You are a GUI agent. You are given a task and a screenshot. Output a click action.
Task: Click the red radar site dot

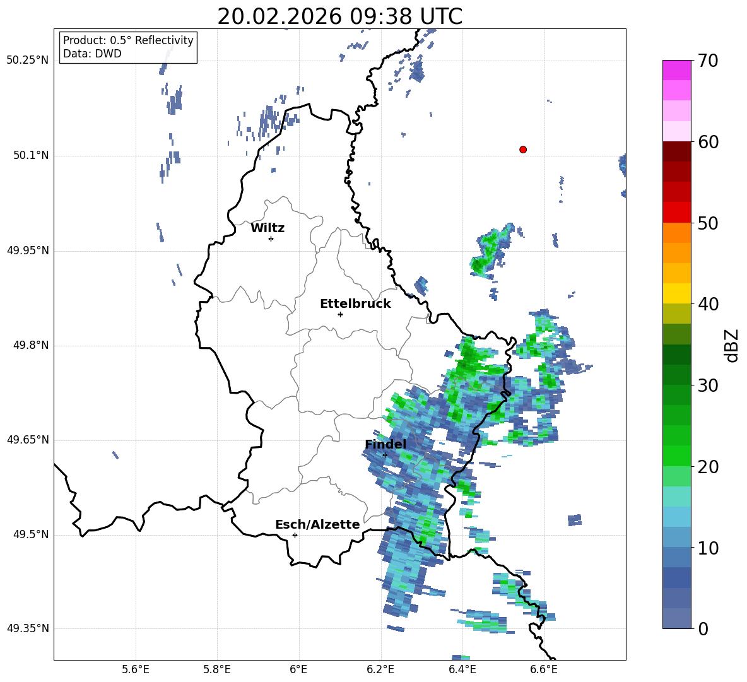pyautogui.click(x=522, y=150)
